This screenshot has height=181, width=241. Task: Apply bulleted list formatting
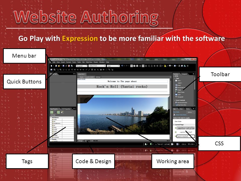pos(152,66)
